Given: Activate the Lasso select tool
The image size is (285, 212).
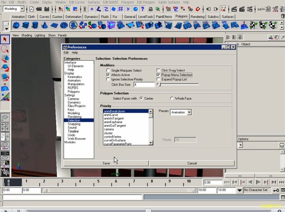Looking at the screenshot, I should (5, 49).
